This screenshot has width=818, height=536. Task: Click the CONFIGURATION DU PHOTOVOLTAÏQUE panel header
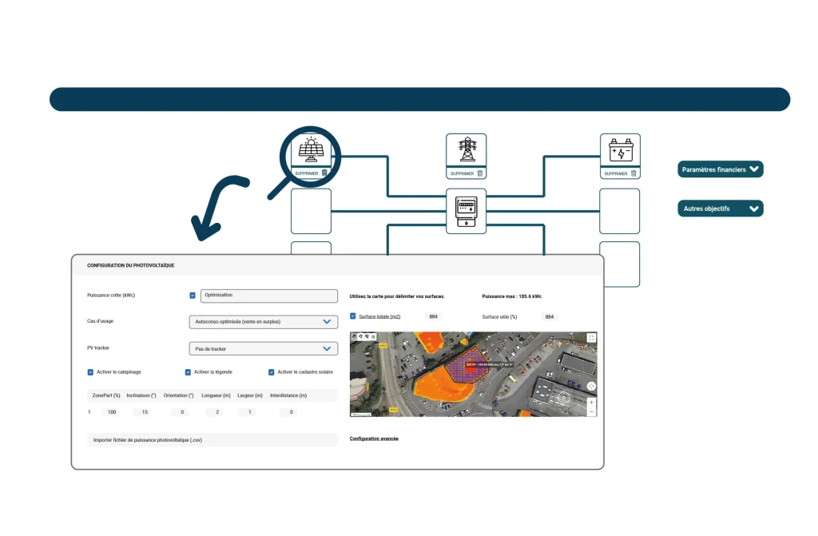click(x=133, y=266)
